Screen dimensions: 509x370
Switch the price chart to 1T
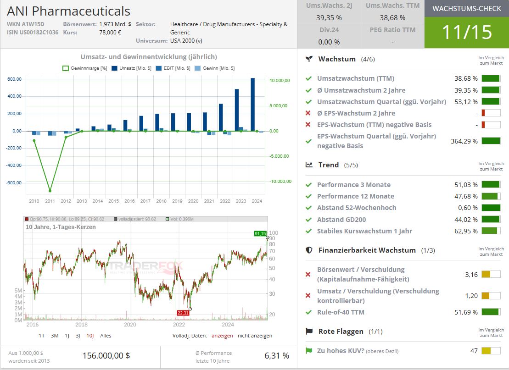[x=42, y=336]
